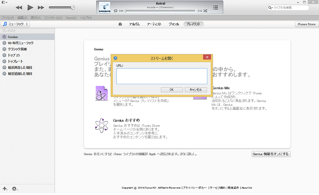The image size is (319, 195).
Task: Skip to next track with fast-forward button
Action: point(41,8)
